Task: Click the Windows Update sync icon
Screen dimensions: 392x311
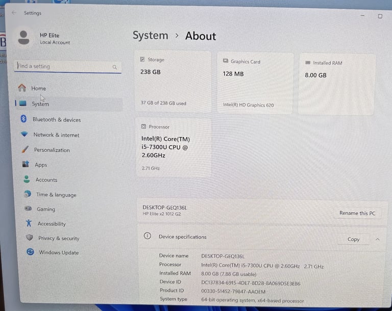Action: click(x=30, y=252)
